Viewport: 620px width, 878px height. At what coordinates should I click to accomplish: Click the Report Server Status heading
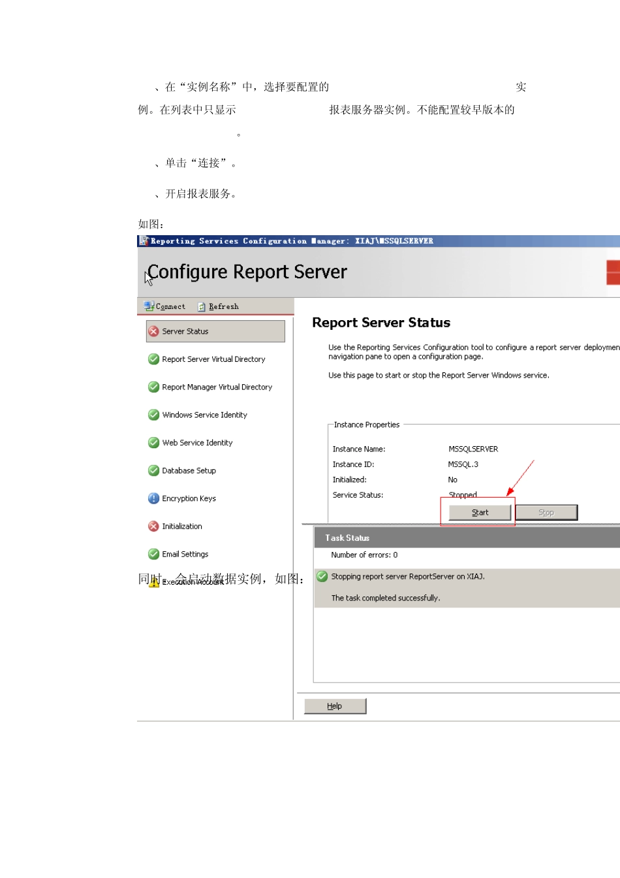[381, 323]
